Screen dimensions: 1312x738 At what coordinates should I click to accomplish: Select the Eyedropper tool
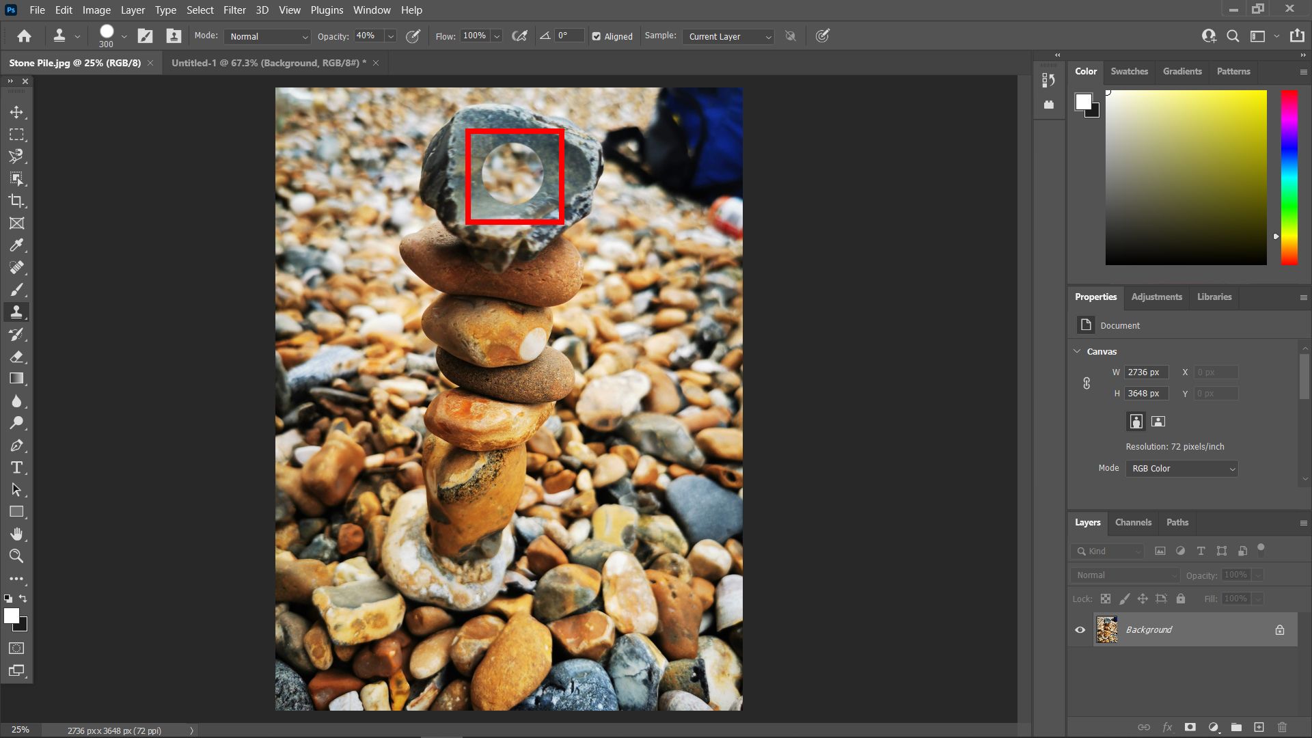(16, 244)
